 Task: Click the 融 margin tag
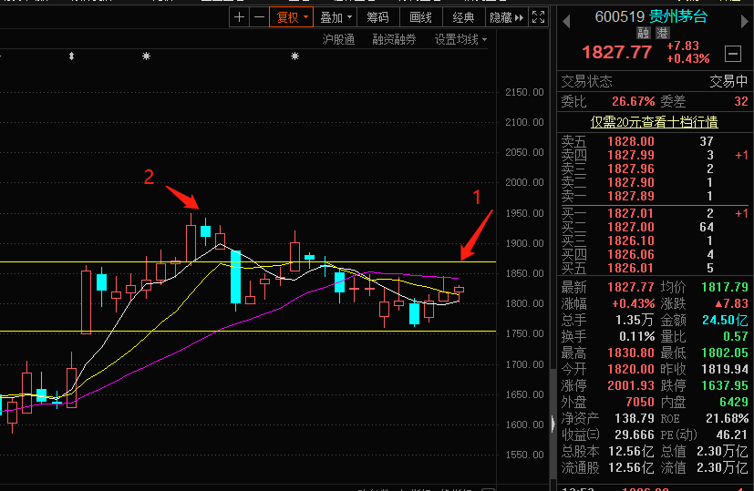(x=643, y=33)
